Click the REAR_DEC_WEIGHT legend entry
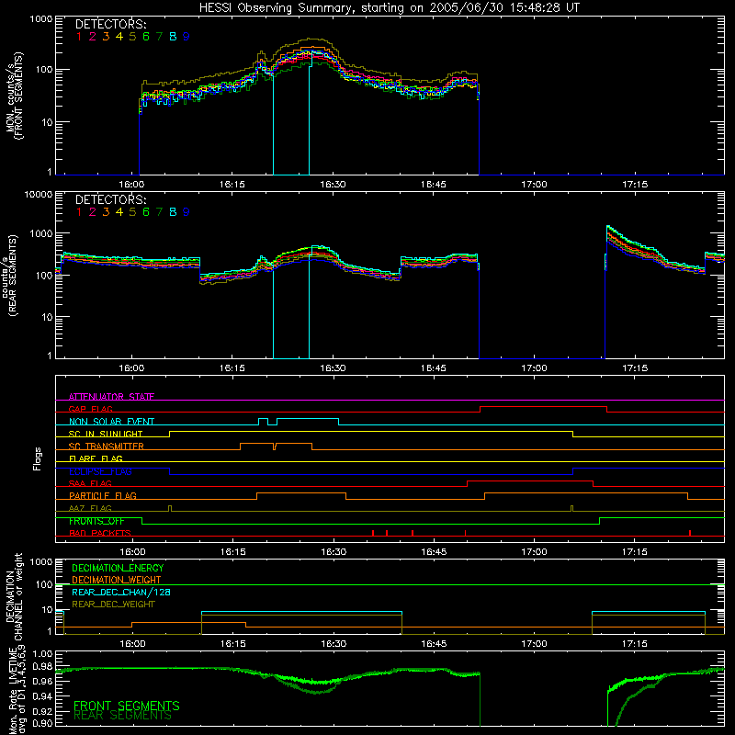 tap(113, 605)
